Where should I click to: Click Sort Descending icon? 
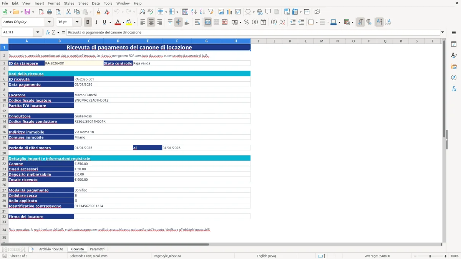coord(202,12)
